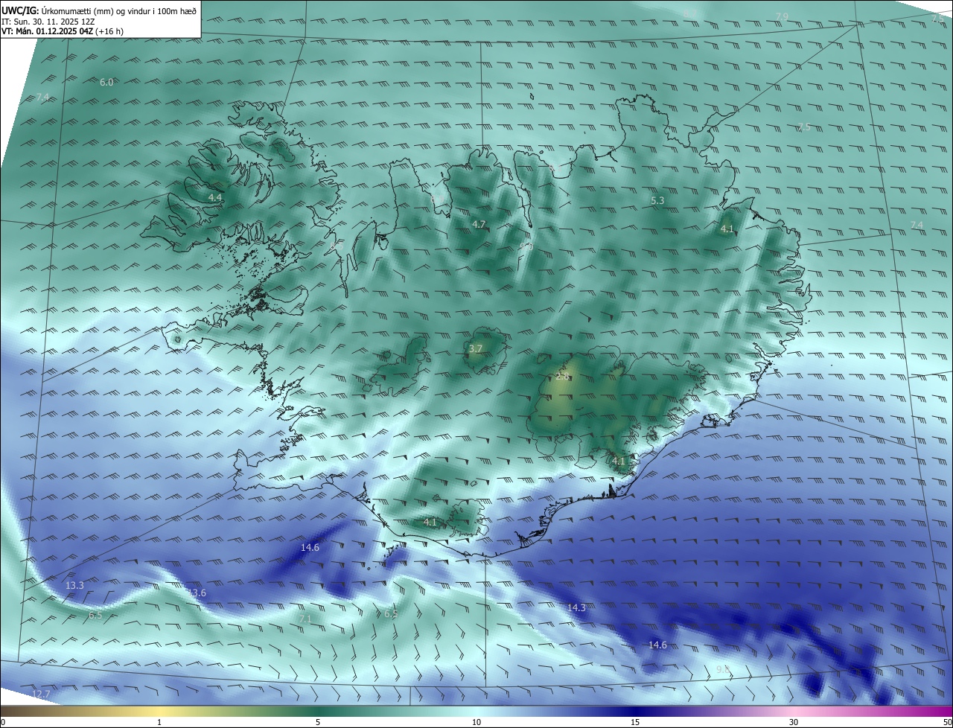Click the 5.3 value label
This screenshot has width=953, height=728.
(657, 201)
